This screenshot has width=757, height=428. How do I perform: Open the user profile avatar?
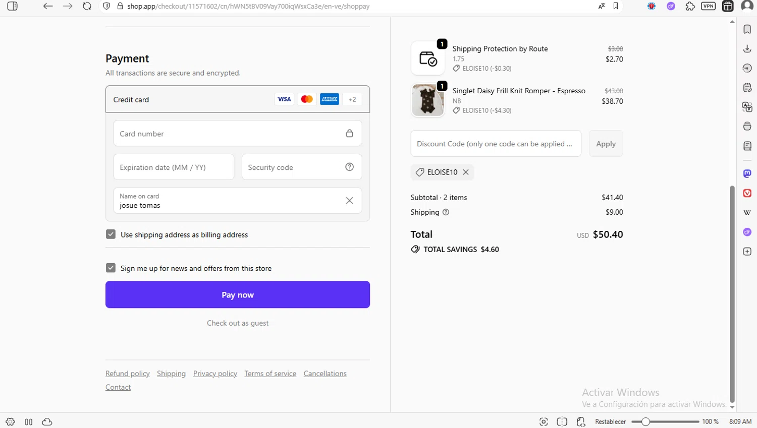(747, 6)
